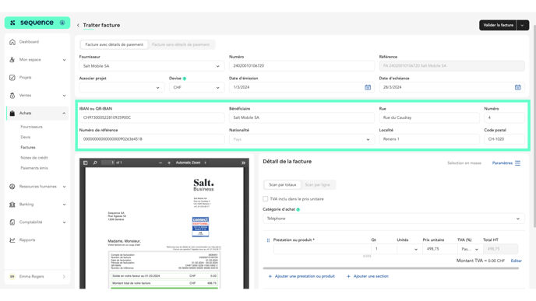Viewport: 536px width, 301px height.
Task: Click the Editer link next to Montant TVA
Action: pyautogui.click(x=517, y=261)
